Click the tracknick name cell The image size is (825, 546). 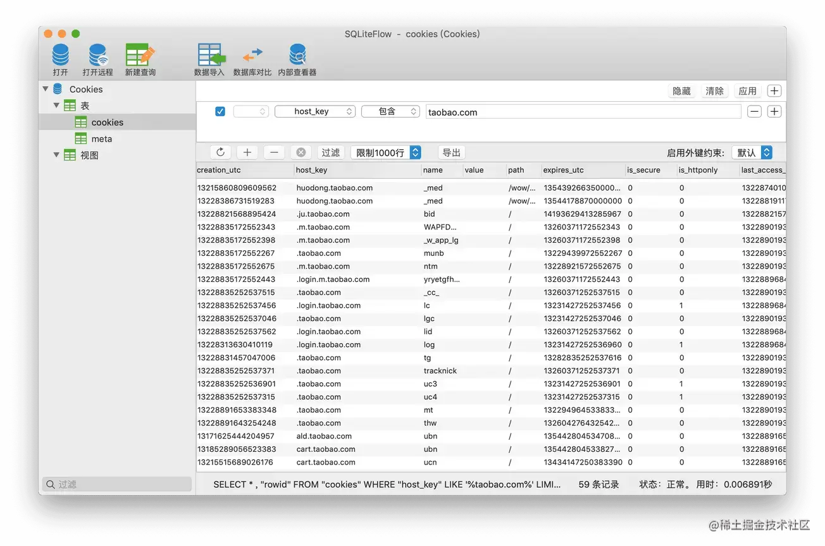[440, 371]
